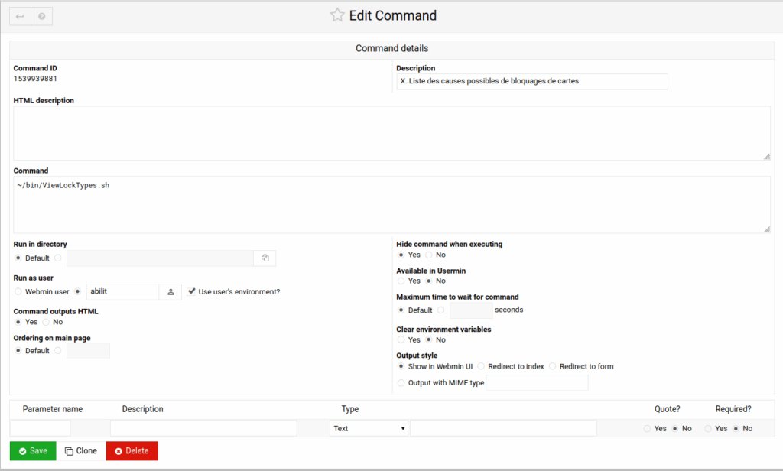Focus the Command textarea
Screen dimensions: 783x471
coord(392,205)
